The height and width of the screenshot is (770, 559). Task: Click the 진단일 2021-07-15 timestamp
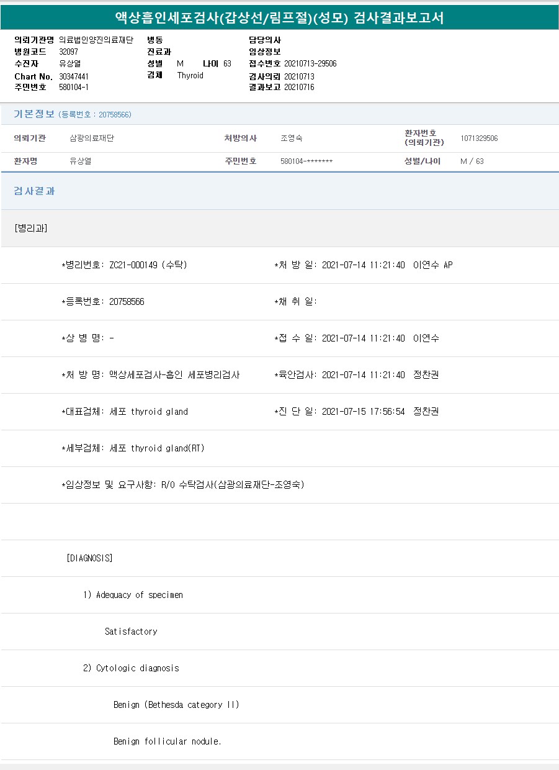pyautogui.click(x=363, y=412)
